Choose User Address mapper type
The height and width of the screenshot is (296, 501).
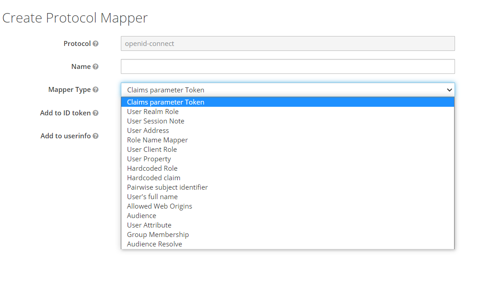click(288, 131)
